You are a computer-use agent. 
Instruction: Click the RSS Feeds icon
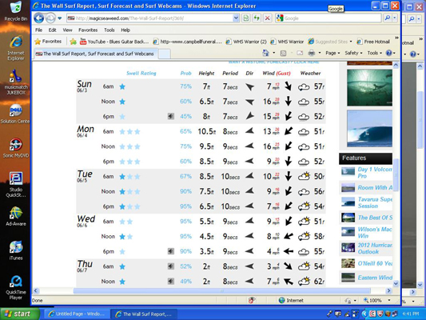283,54
